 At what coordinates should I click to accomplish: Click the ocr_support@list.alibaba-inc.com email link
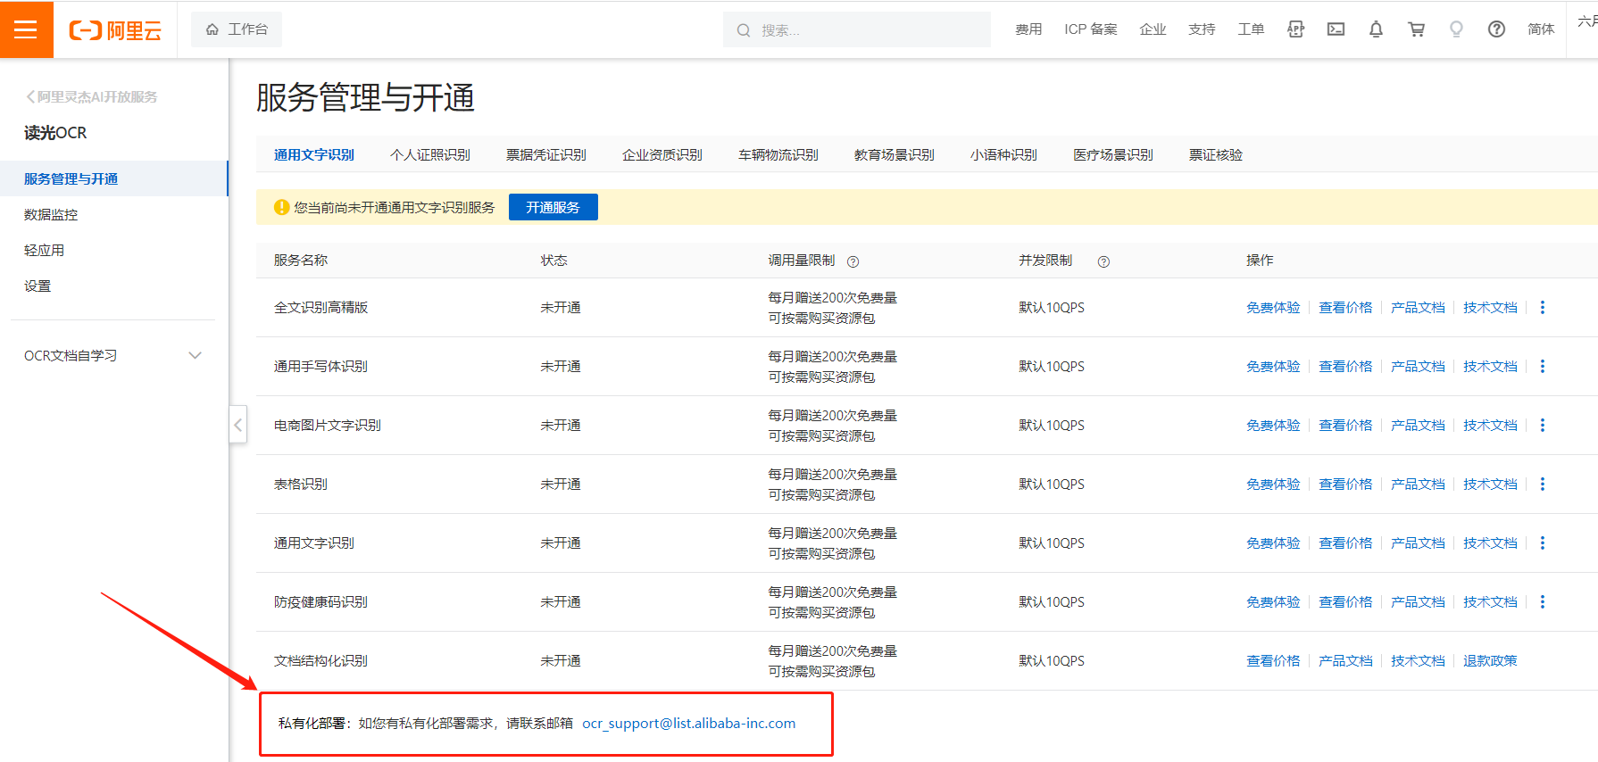pos(688,723)
